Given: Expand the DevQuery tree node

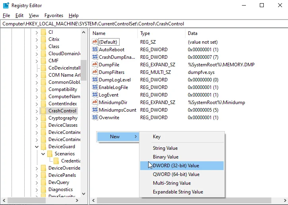Looking at the screenshot, I should click(x=37, y=183).
